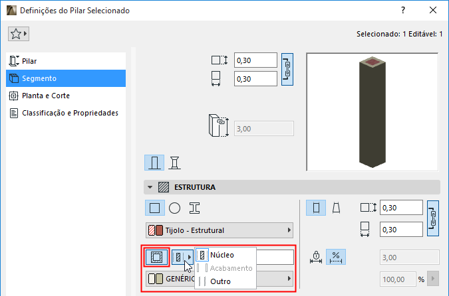This screenshot has height=296, width=449.
Task: Toggle ESTRUTURA chain link for dimensions
Action: pyautogui.click(x=433, y=218)
